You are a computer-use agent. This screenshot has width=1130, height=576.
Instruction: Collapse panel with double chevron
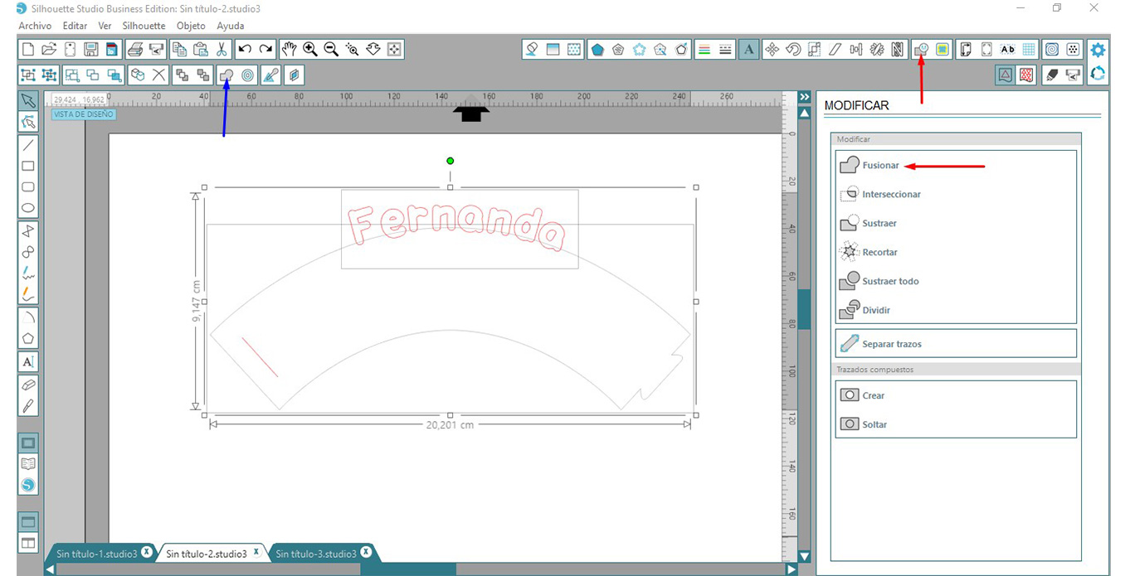click(x=803, y=97)
